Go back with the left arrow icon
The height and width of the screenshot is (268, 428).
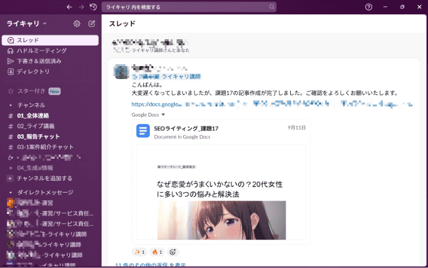[70, 7]
